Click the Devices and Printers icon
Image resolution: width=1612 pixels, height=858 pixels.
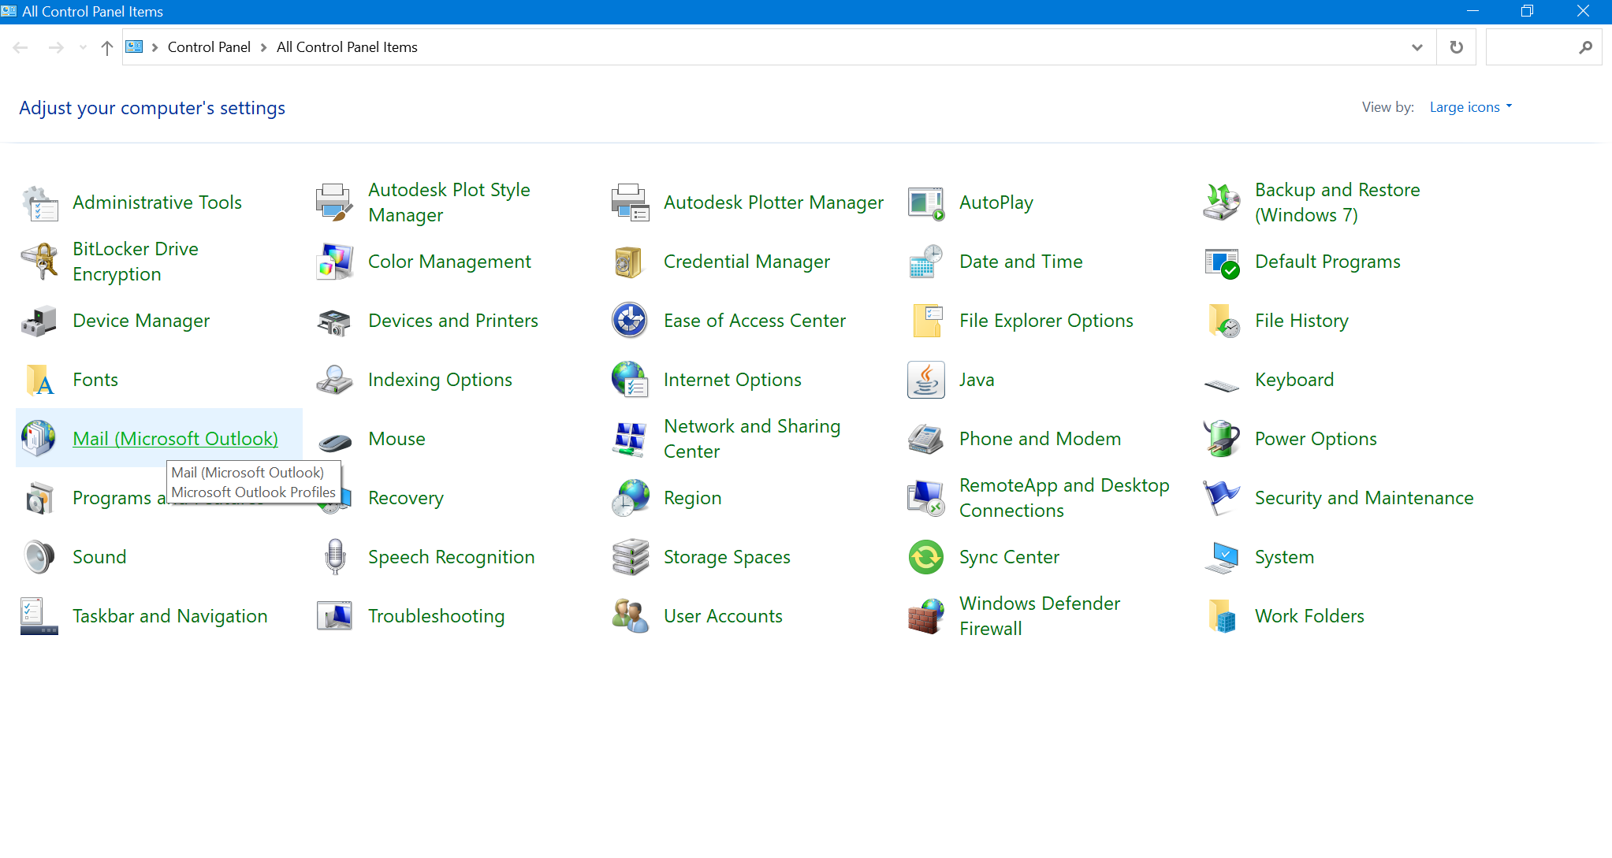335,321
